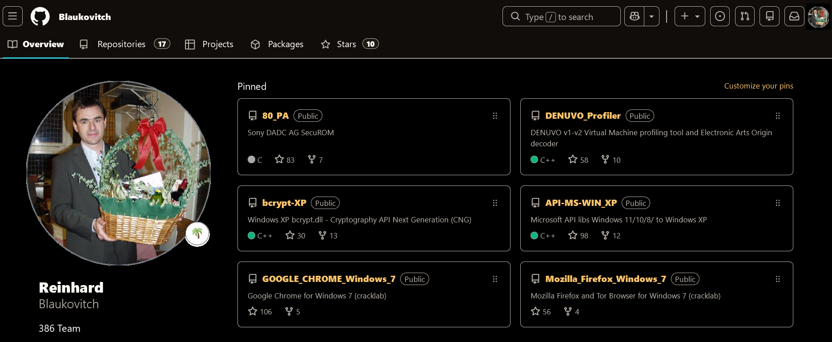Switch to the Repositories tab

click(x=125, y=44)
